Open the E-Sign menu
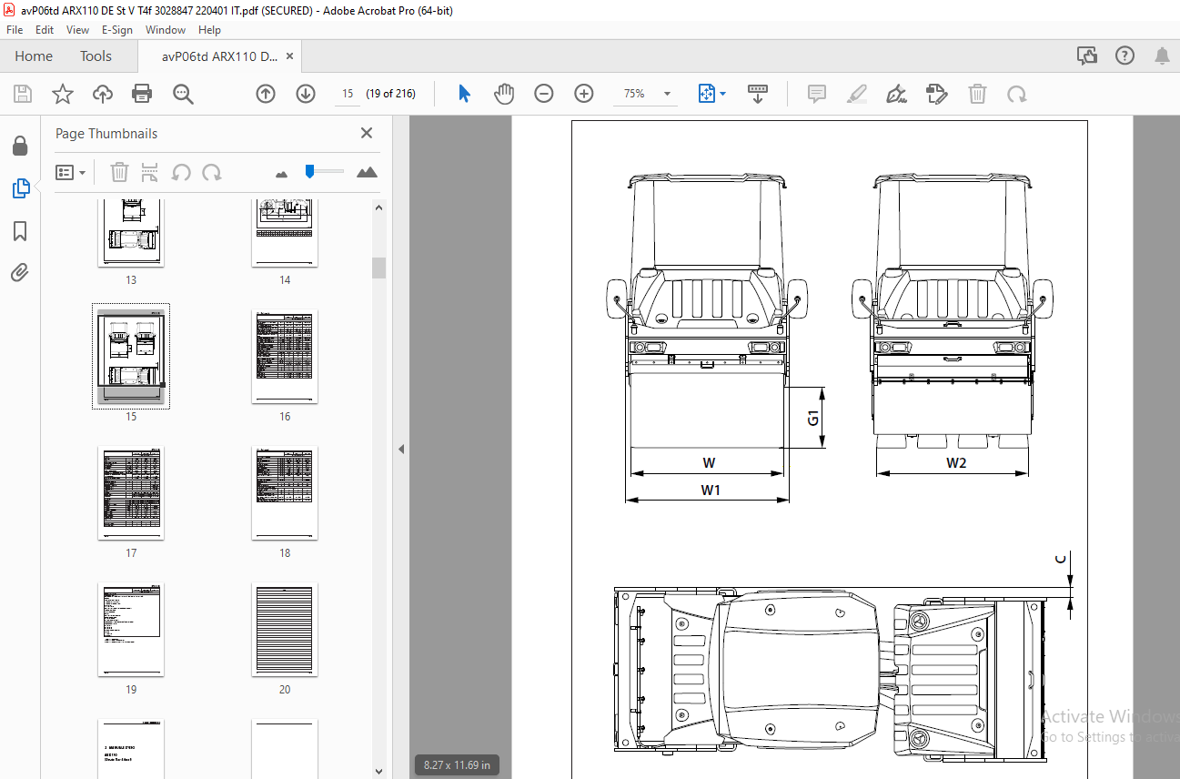The image size is (1180, 779). [x=117, y=30]
